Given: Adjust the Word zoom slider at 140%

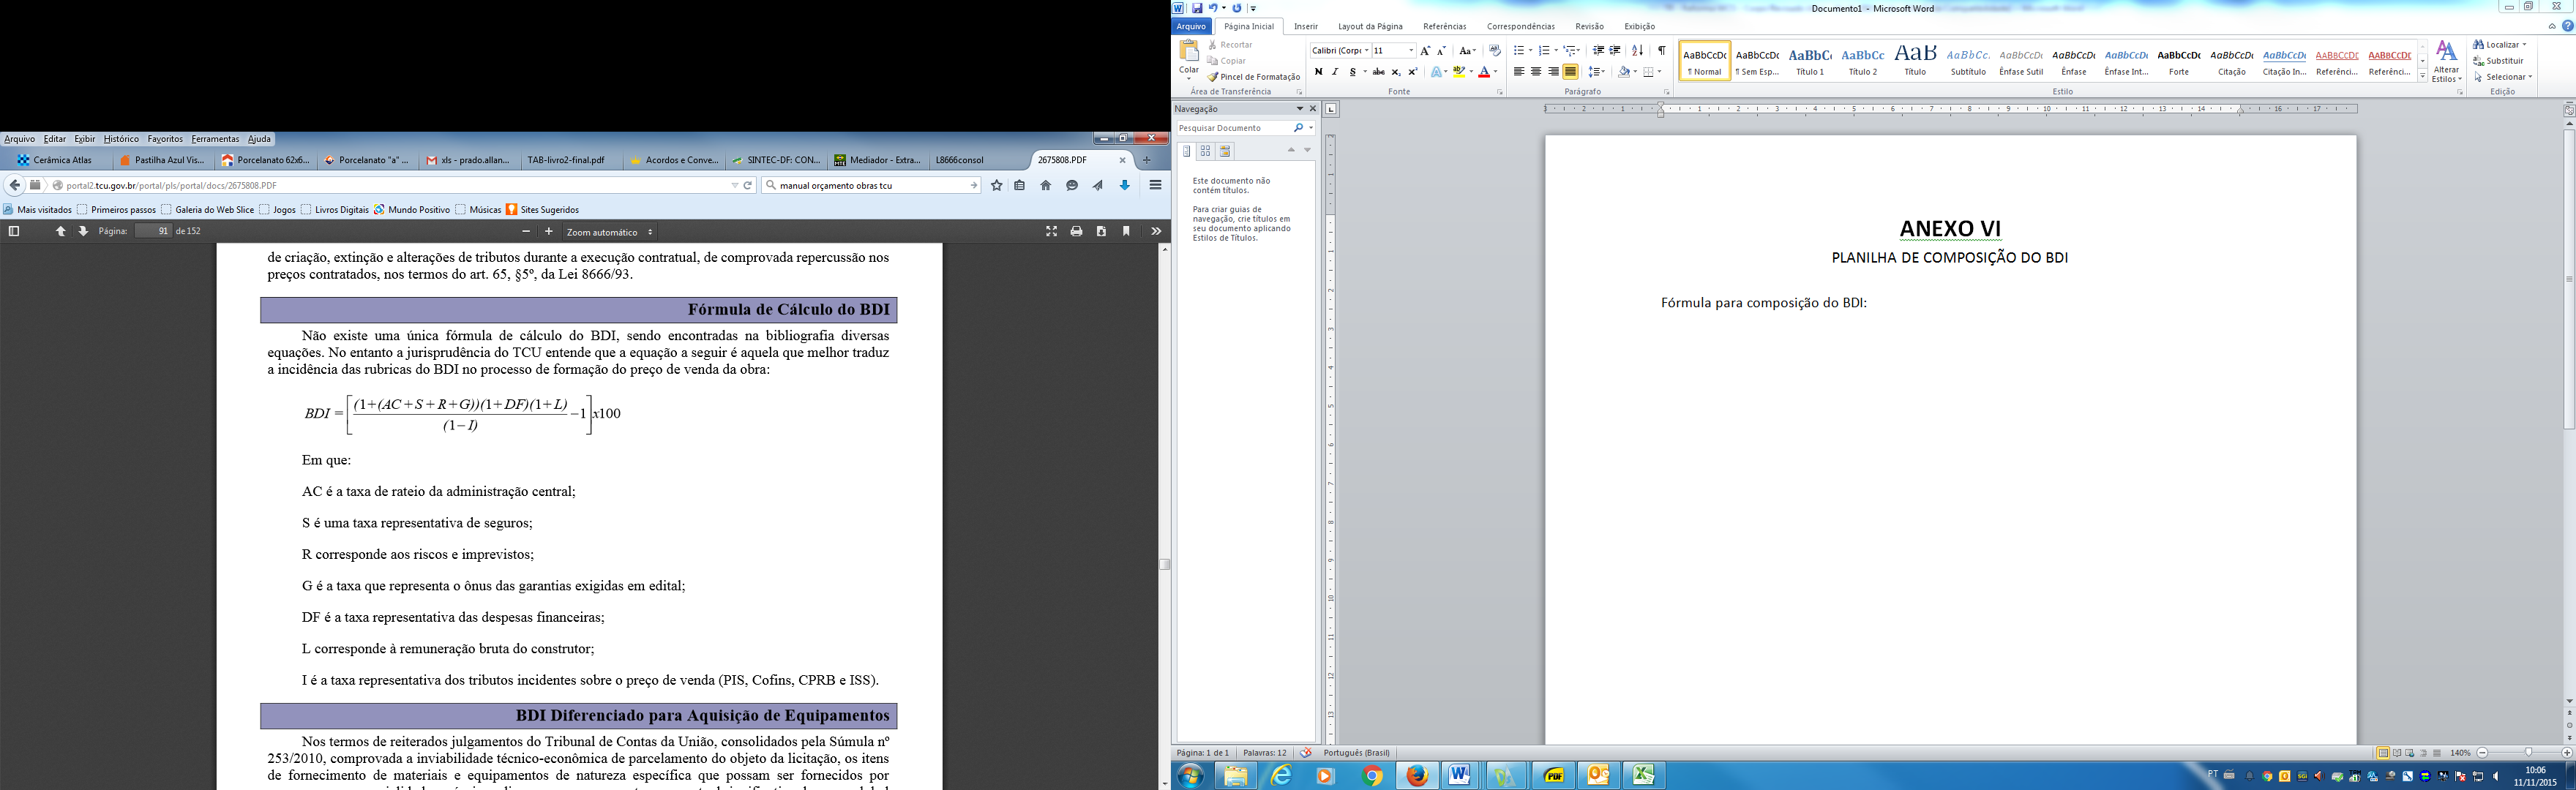Looking at the screenshot, I should [x=2528, y=753].
